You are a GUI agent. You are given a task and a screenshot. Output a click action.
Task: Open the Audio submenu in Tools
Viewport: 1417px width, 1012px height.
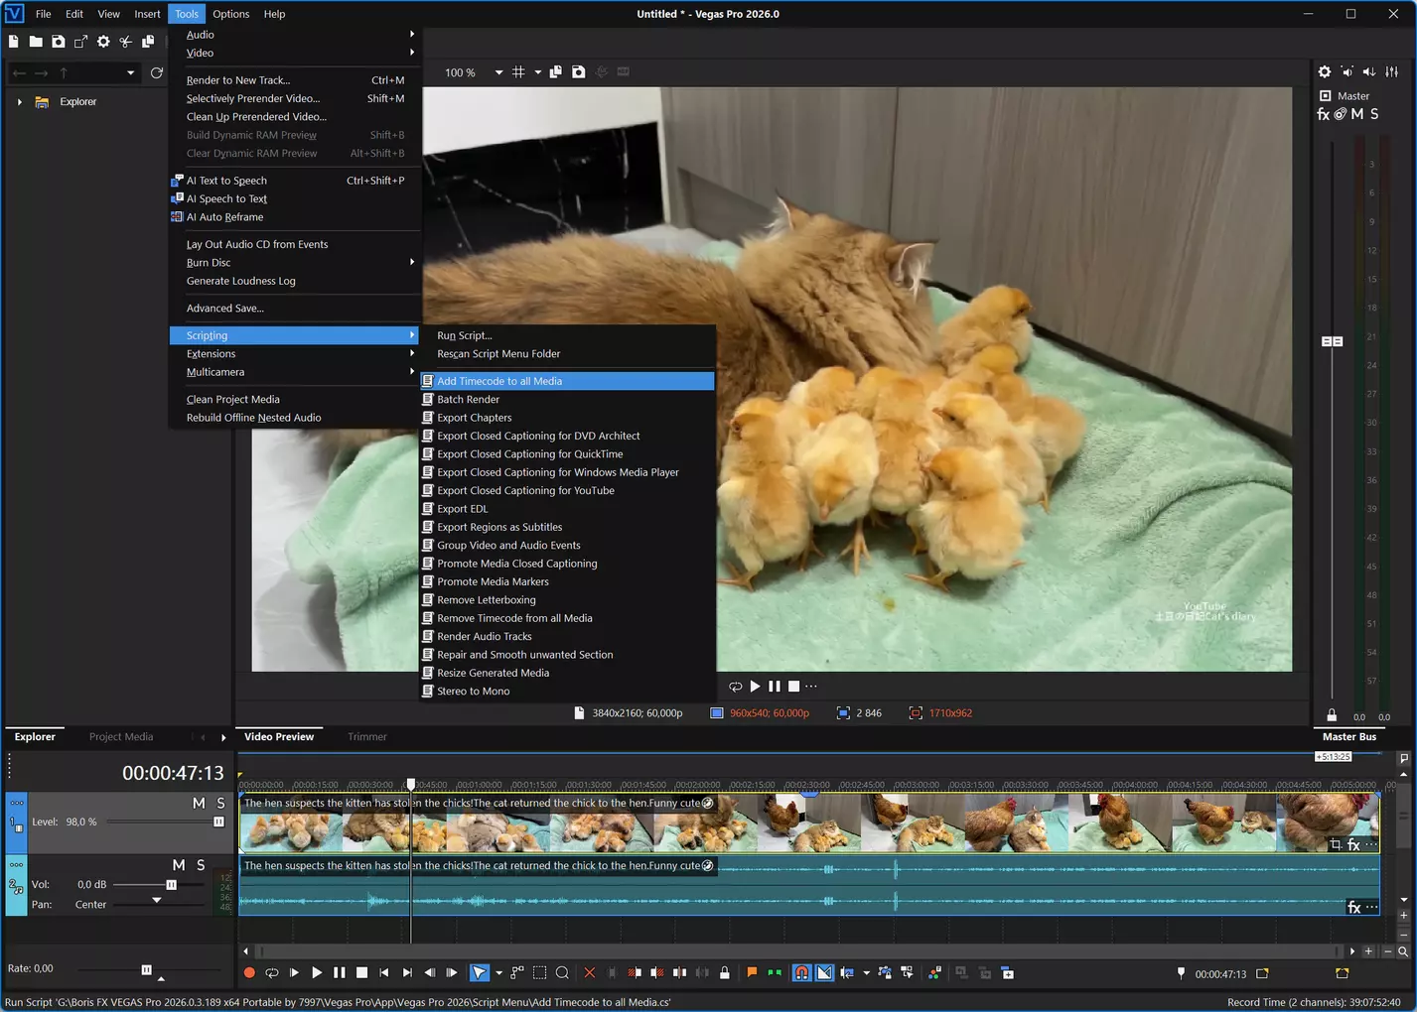(295, 34)
